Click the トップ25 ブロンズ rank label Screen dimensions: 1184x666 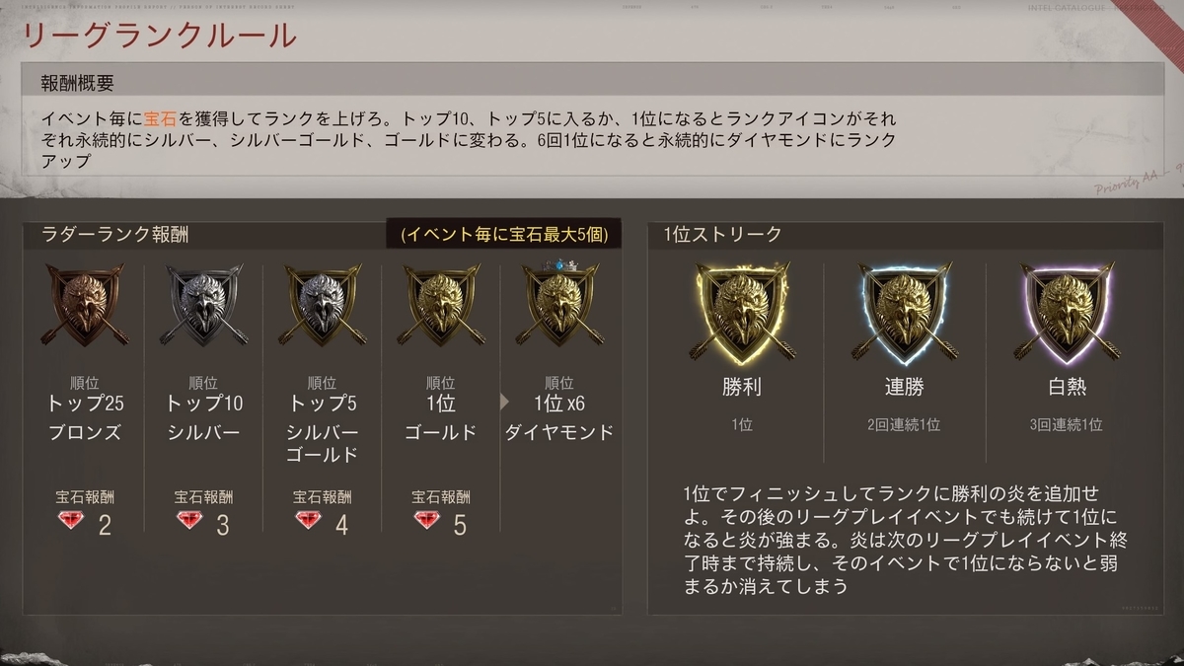click(x=86, y=418)
